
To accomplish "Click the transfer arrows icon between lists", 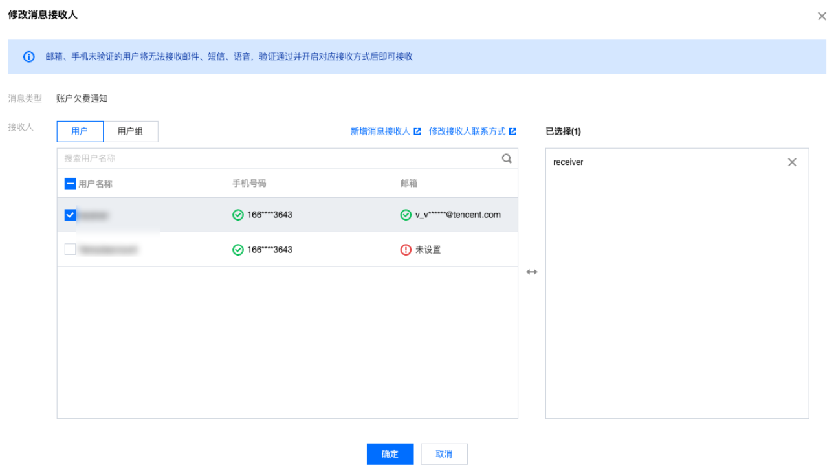I will (531, 272).
